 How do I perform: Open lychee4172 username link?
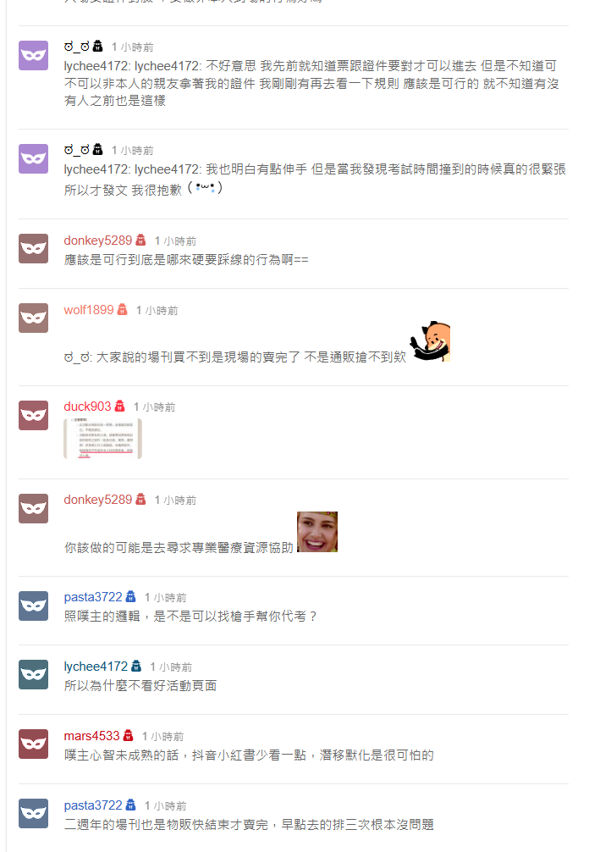[96, 667]
